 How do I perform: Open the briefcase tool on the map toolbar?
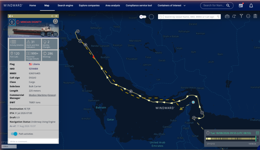(227, 16)
